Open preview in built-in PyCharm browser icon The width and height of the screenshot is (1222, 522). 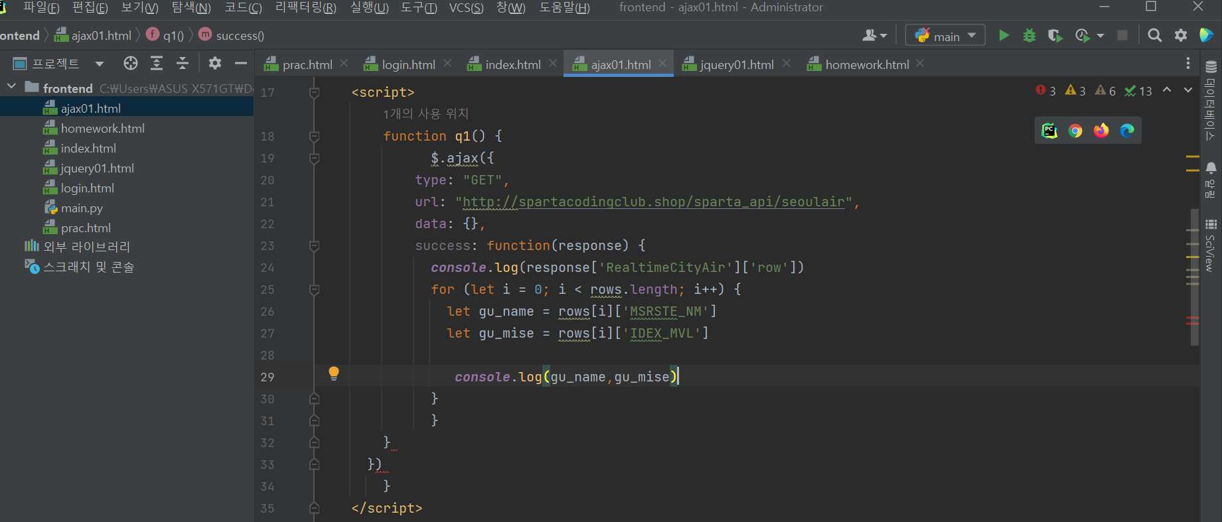[x=1049, y=131]
